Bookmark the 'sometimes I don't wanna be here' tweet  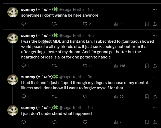click(x=147, y=24)
